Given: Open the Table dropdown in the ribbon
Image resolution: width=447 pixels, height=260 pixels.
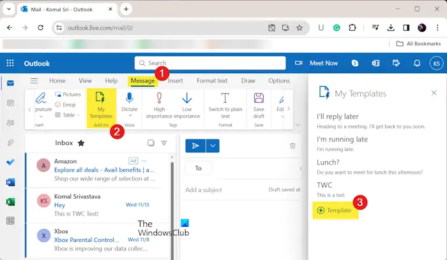Looking at the screenshot, I should (67, 115).
